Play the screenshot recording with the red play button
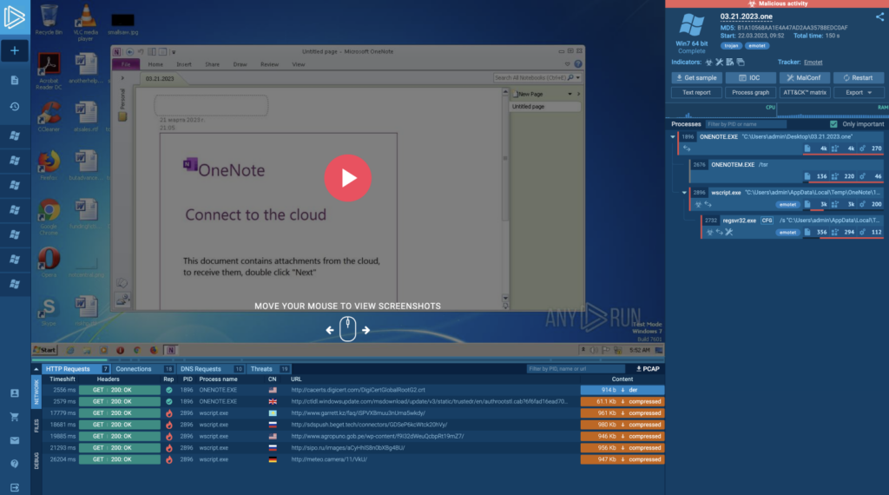Viewport: 889px width, 495px height. [x=347, y=178]
